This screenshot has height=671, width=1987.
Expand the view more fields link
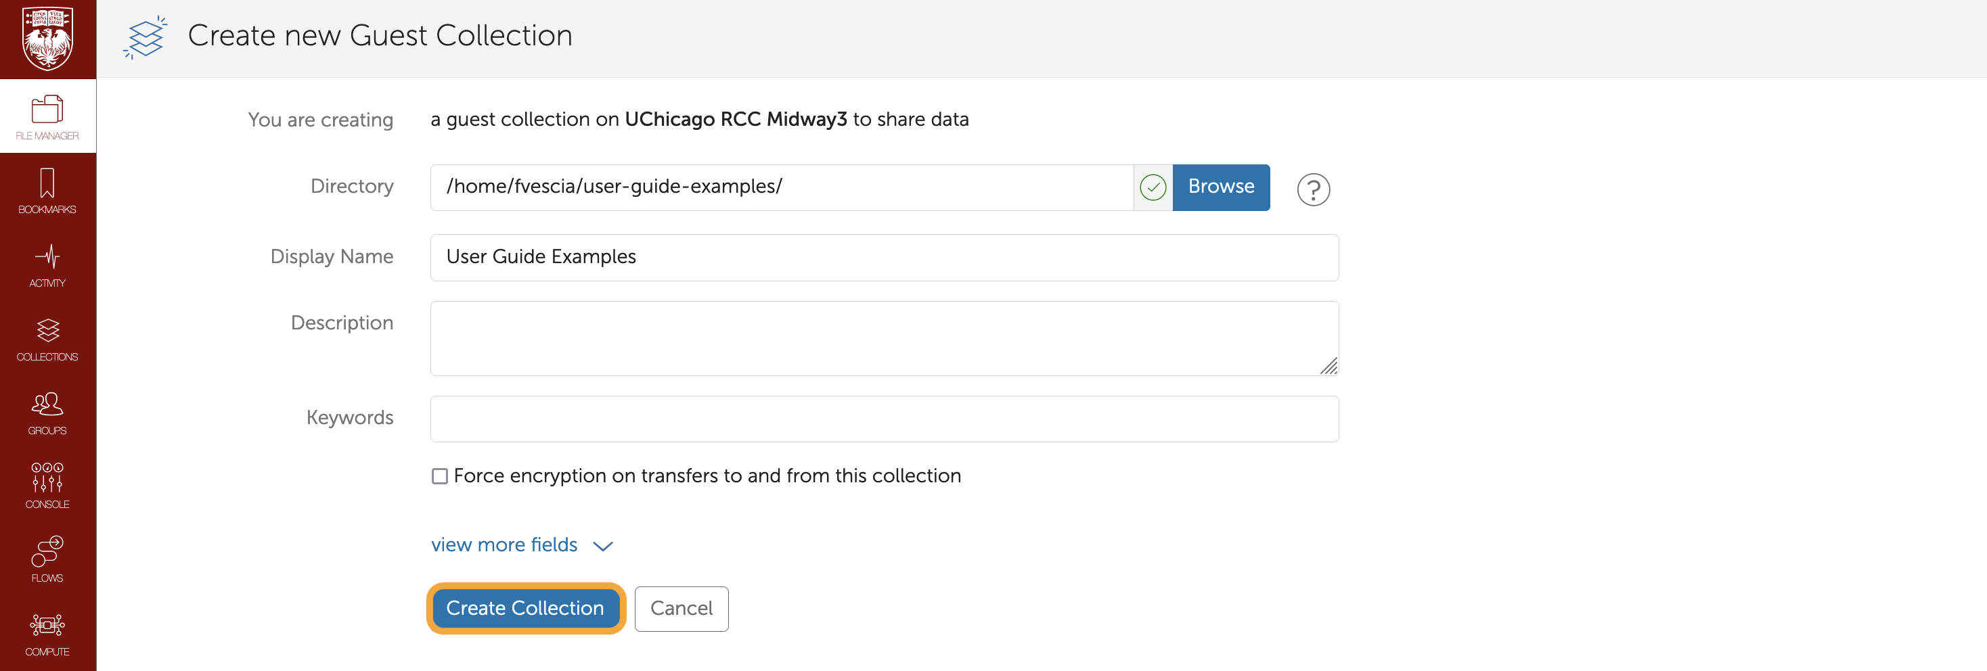pyautogui.click(x=504, y=545)
